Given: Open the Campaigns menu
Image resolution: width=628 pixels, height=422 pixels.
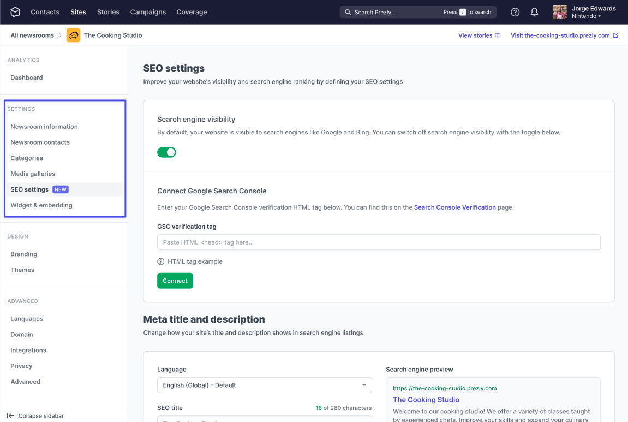Looking at the screenshot, I should click(x=148, y=12).
